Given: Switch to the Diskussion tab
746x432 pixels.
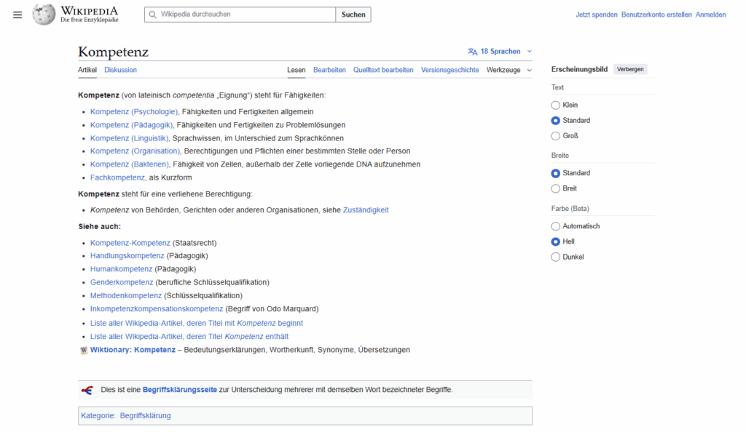Looking at the screenshot, I should pyautogui.click(x=120, y=70).
